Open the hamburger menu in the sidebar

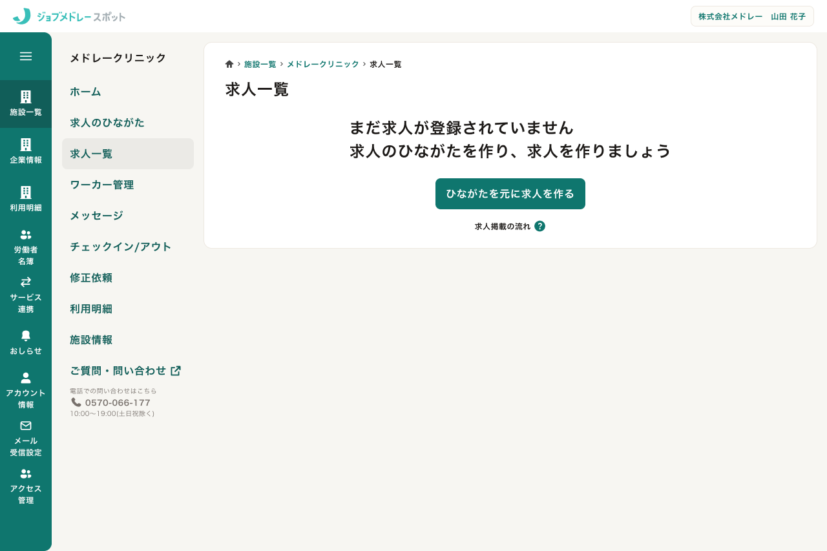26,56
